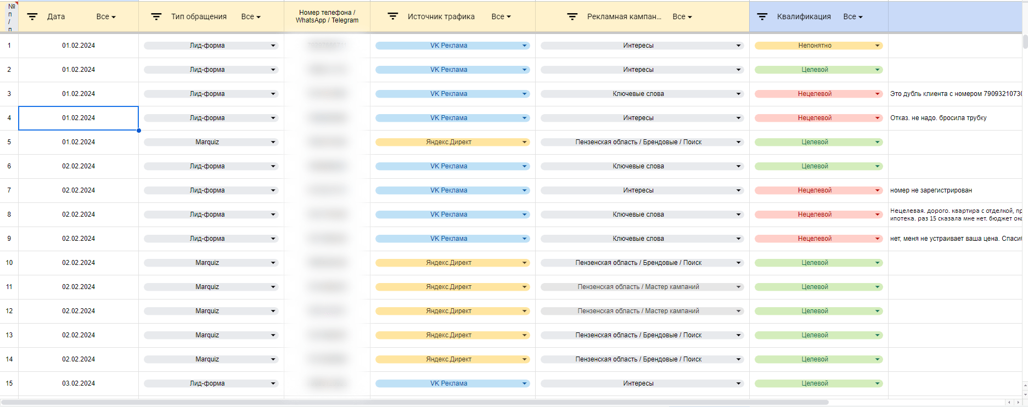Open row 15 Целевой qualification dropdown
This screenshot has height=407, width=1028.
tap(818, 383)
